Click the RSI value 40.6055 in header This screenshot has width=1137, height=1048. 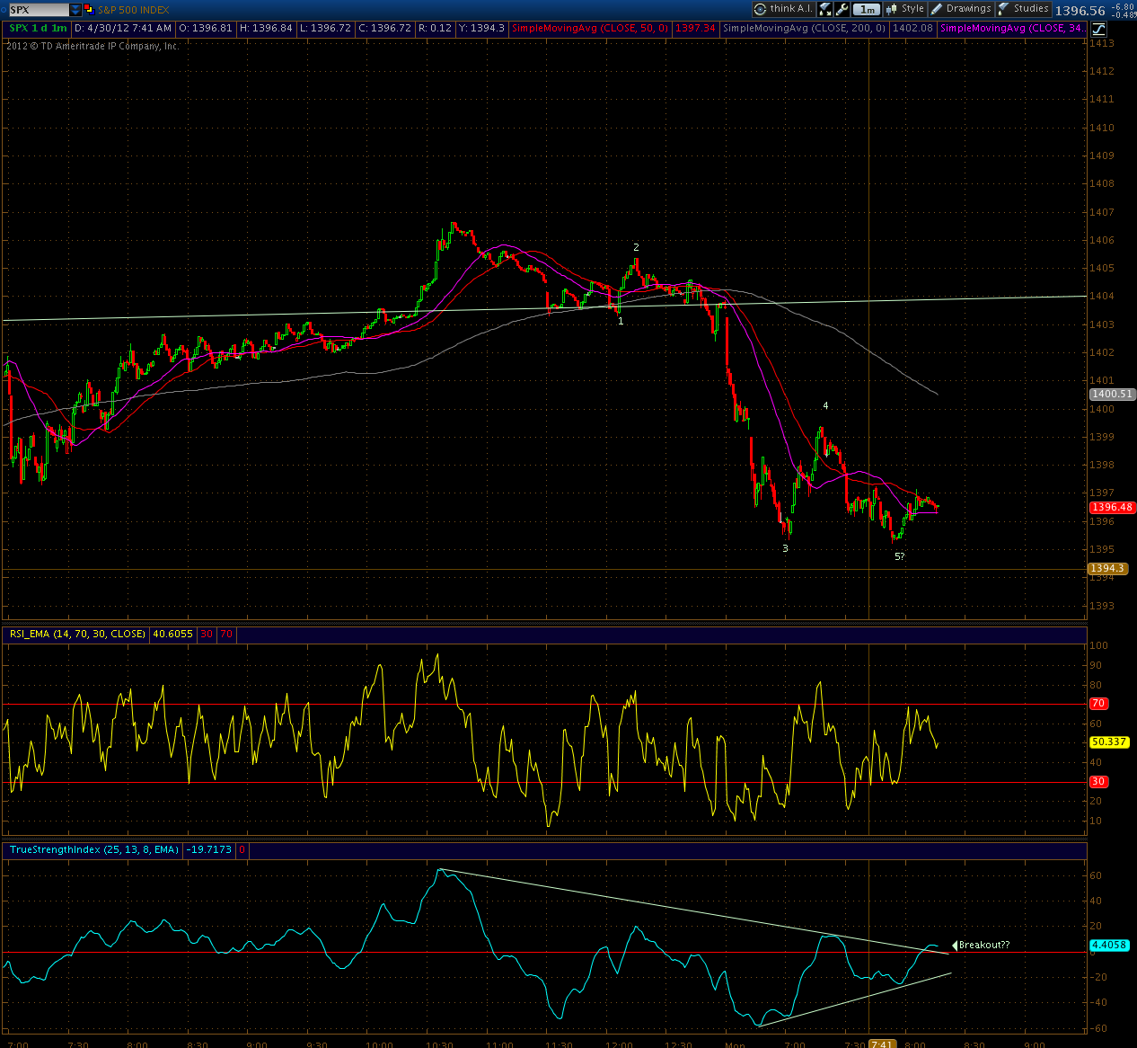[x=172, y=634]
